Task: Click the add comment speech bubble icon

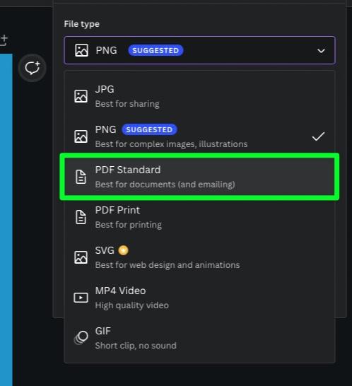Action: (33, 68)
